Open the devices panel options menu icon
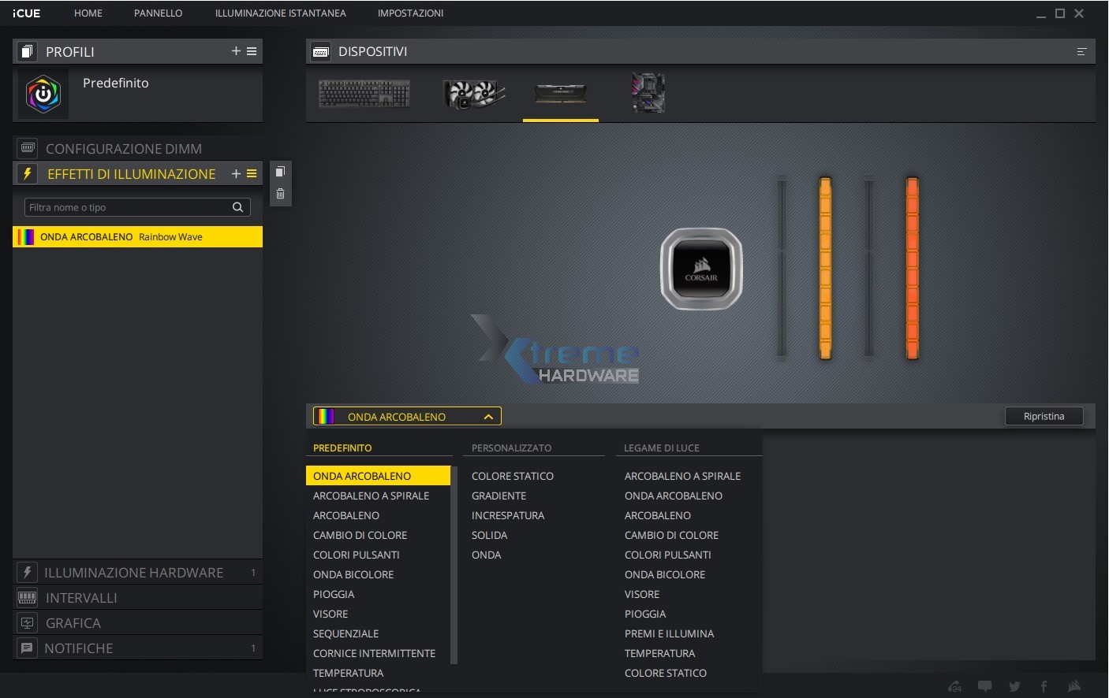The image size is (1109, 698). [x=1081, y=52]
